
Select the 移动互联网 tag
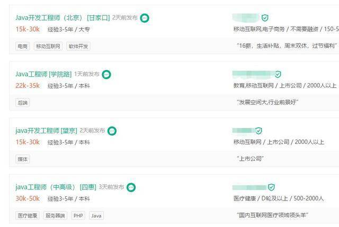[x=48, y=46]
